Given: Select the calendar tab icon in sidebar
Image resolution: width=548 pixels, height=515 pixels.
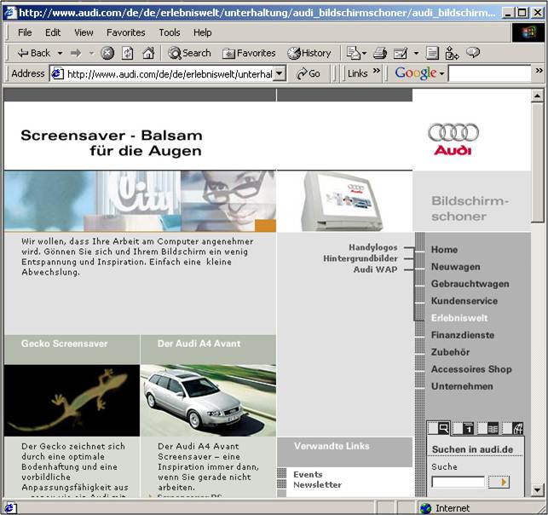Looking at the screenshot, I should point(467,428).
